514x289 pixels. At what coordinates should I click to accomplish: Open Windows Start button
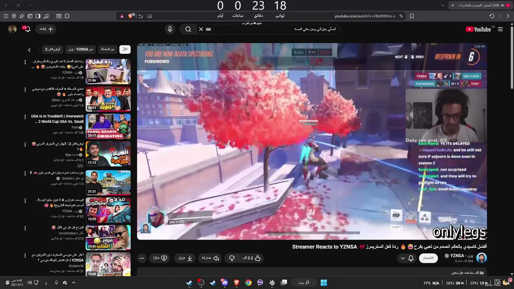click(x=324, y=283)
